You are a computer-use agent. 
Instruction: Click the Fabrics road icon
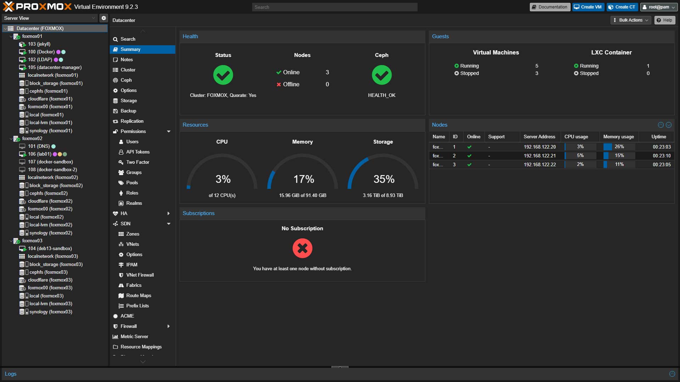121,285
